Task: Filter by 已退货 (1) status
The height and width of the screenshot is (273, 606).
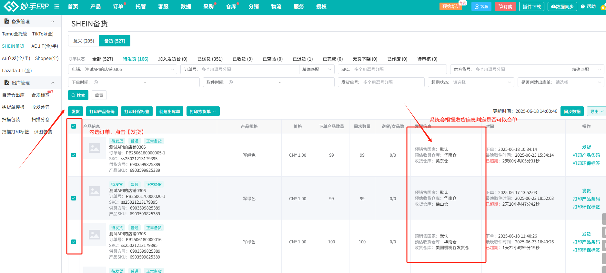Action: tap(303, 59)
